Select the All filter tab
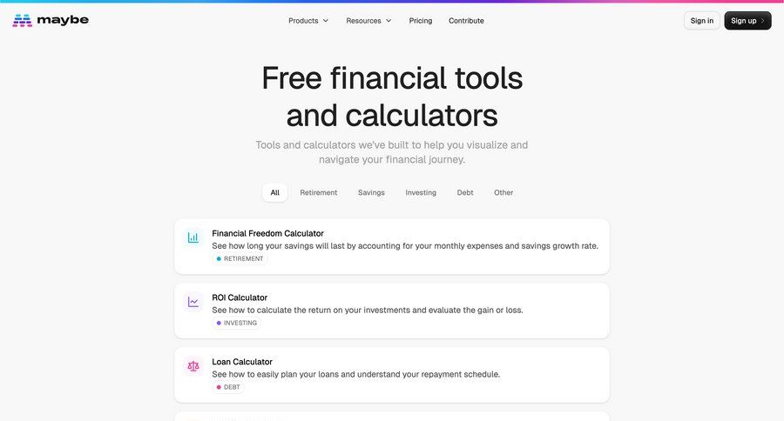 click(275, 193)
